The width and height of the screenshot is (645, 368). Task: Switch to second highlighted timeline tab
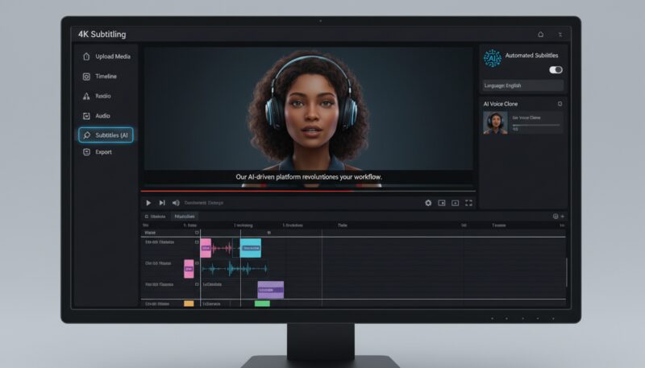pyautogui.click(x=185, y=217)
